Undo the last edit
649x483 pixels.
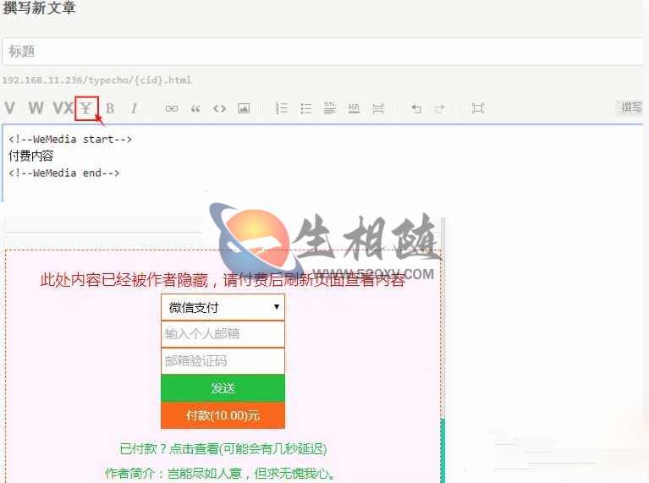pos(416,108)
